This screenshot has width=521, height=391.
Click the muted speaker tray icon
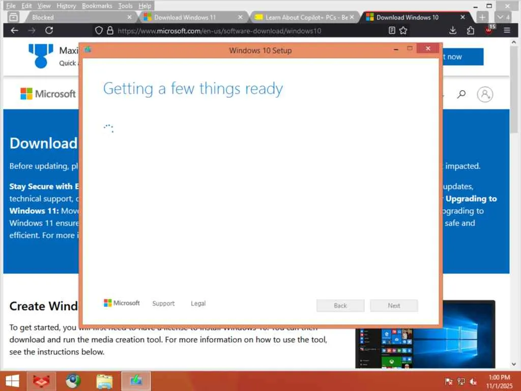[x=473, y=381]
